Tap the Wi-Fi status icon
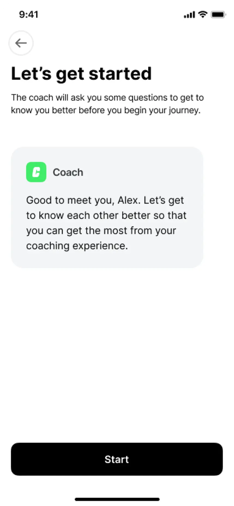The image size is (234, 506). point(203,14)
